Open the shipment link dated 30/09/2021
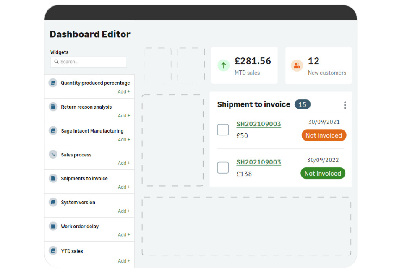 pos(258,124)
